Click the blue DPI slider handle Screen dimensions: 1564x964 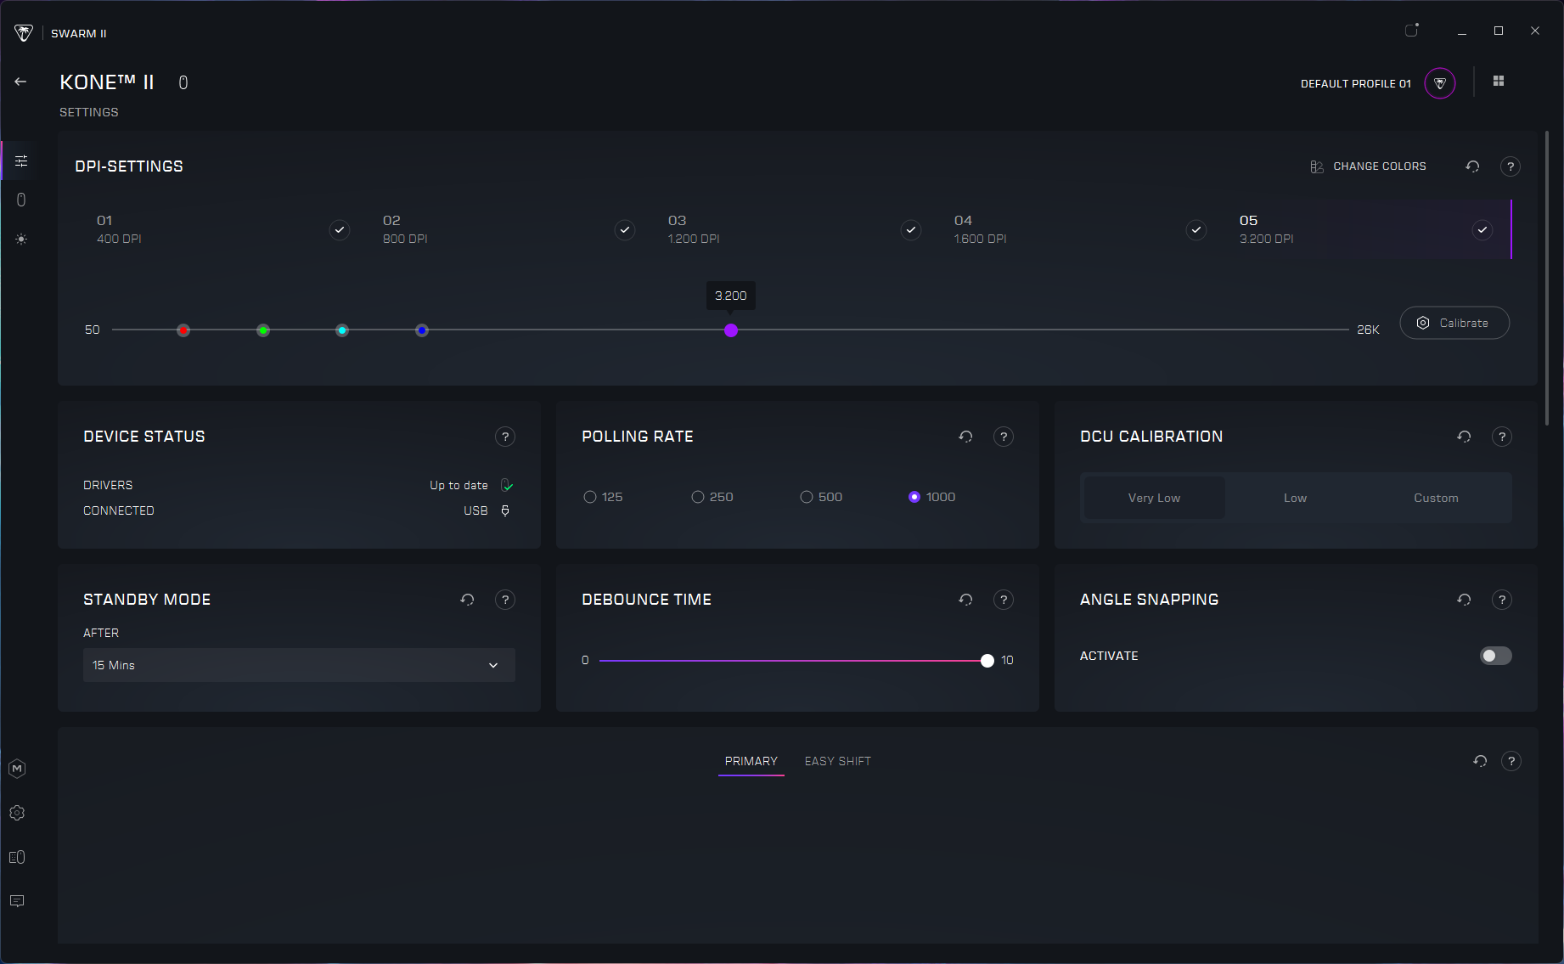click(x=422, y=330)
